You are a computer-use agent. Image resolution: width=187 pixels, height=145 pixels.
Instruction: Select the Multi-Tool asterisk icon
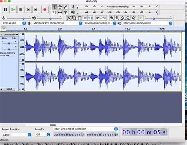[65, 13]
